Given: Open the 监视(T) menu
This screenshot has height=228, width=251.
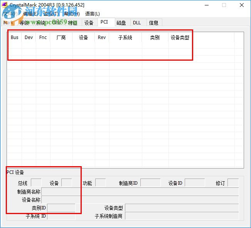Looking at the screenshot, I should (51, 14).
